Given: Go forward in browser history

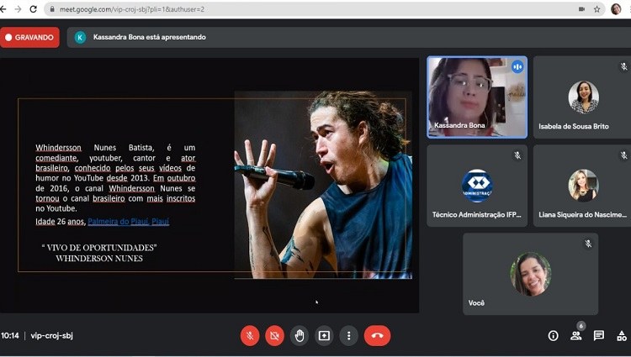Looking at the screenshot, I should (18, 9).
